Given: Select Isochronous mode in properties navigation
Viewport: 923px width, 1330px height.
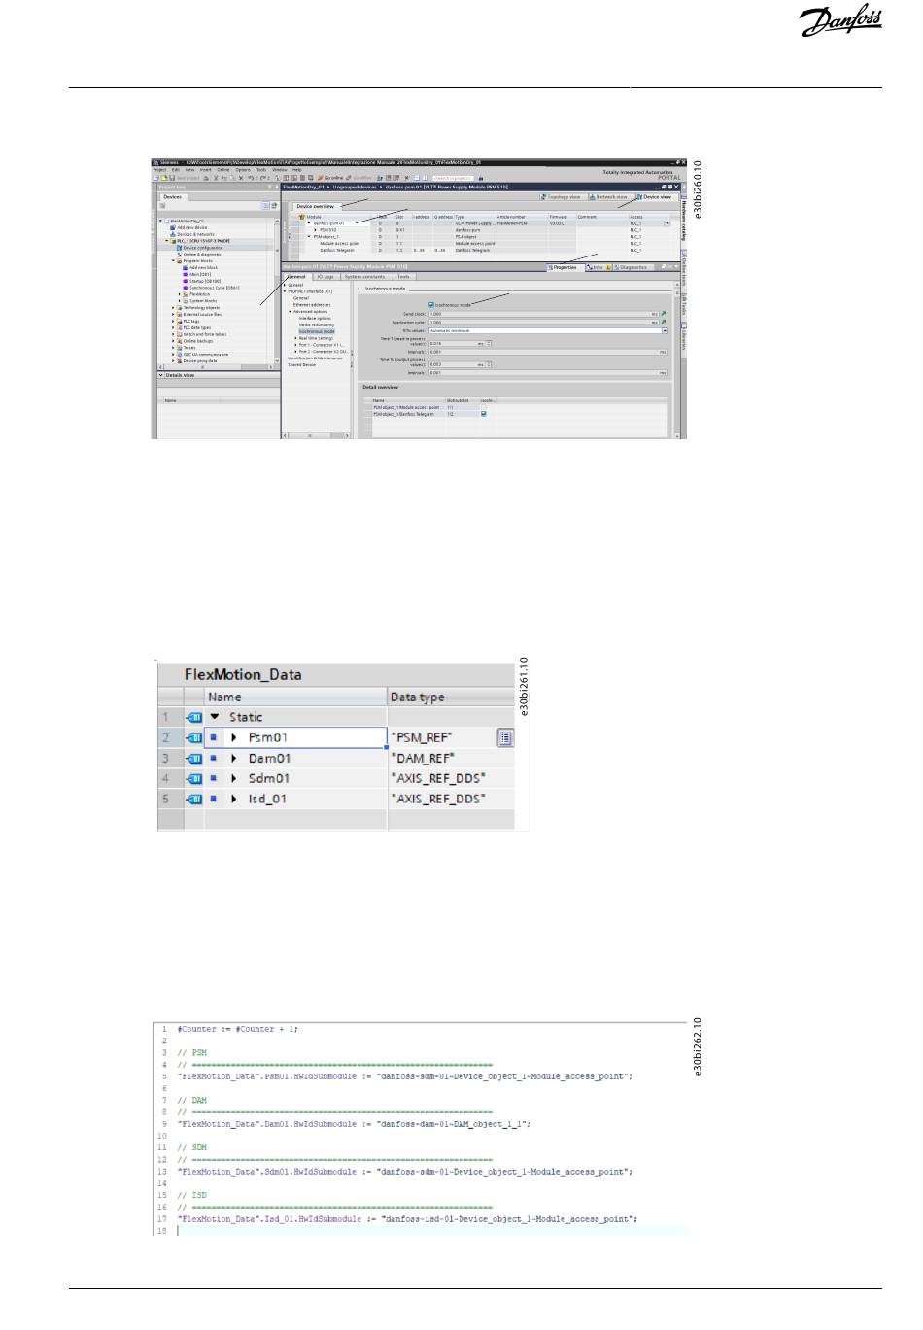Looking at the screenshot, I should coord(317,331).
